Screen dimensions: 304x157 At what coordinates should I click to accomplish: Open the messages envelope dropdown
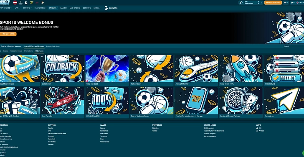pos(286,3)
